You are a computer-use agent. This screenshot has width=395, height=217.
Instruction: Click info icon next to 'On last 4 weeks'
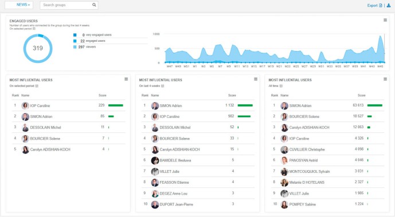coord(162,86)
